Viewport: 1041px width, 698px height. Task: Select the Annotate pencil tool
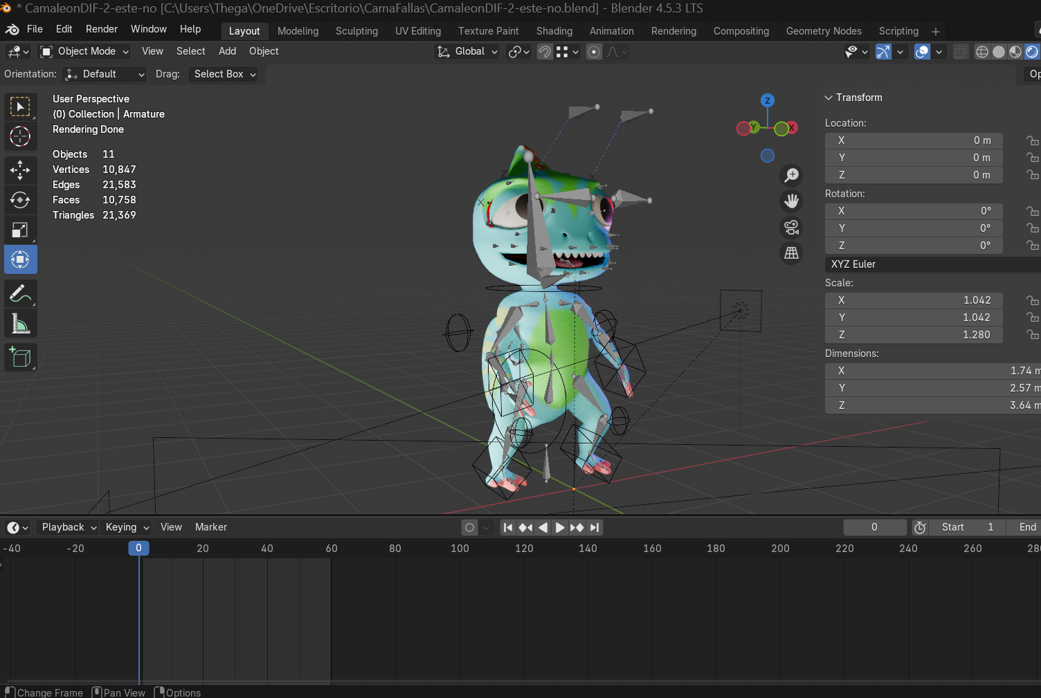coord(20,294)
